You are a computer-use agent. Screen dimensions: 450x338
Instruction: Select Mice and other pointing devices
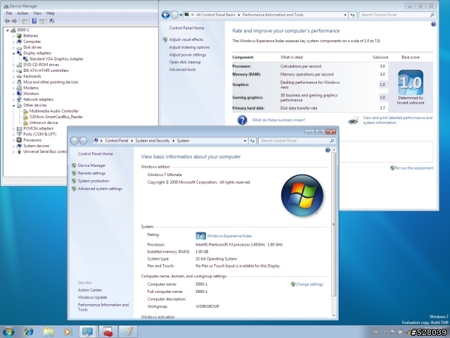tap(51, 82)
